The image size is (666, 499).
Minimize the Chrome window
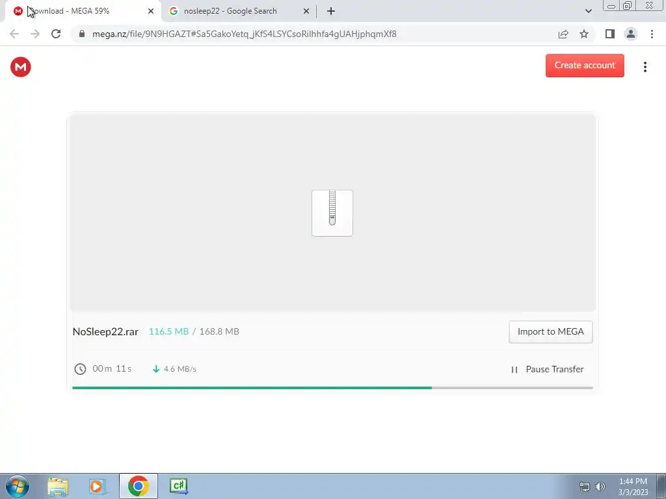[x=611, y=5]
